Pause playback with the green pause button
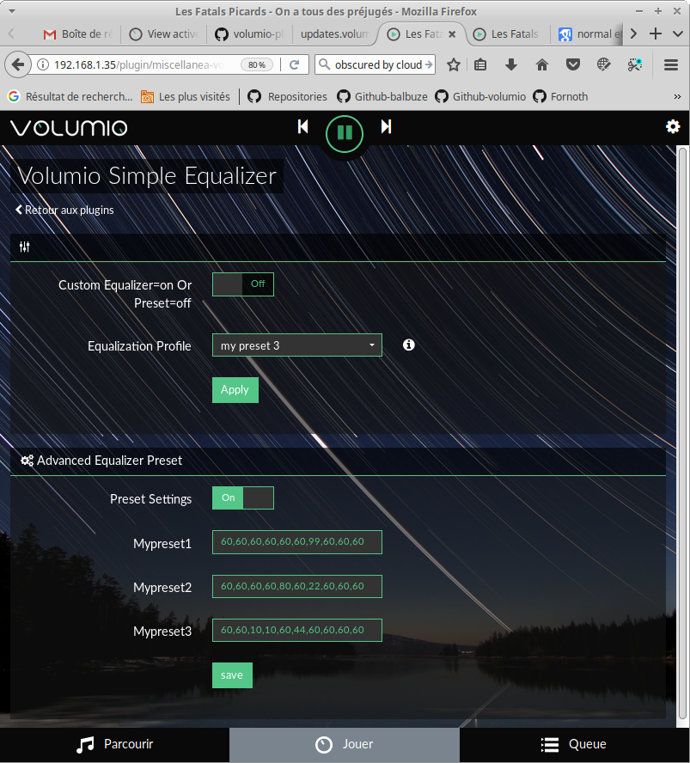The image size is (690, 763). 345,133
